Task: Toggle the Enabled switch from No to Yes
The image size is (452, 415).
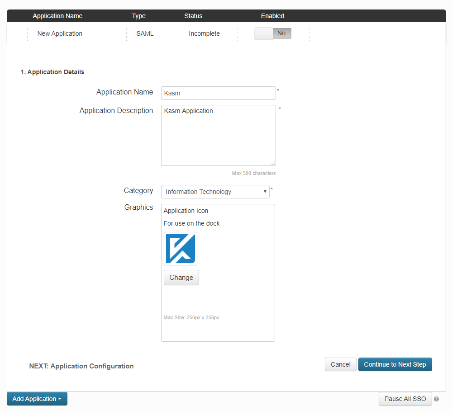Action: 272,33
